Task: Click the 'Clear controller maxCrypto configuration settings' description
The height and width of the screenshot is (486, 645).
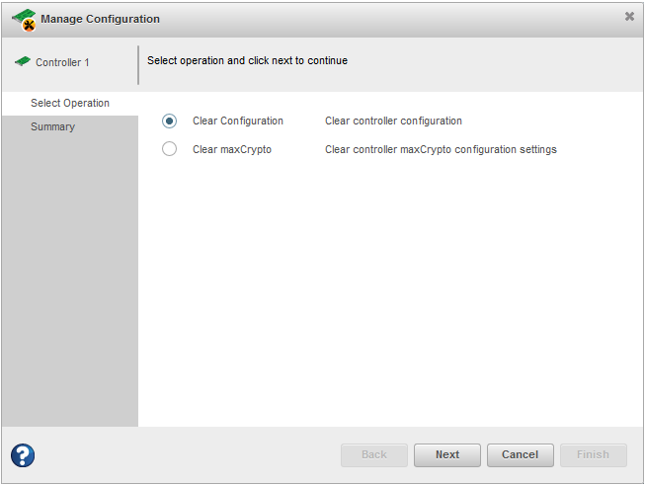Action: (441, 149)
